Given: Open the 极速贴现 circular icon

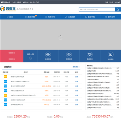Looking at the screenshot, I should click(48, 54).
